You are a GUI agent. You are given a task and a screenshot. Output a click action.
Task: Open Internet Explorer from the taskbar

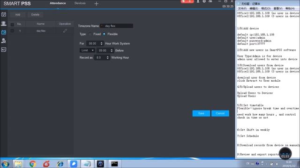tap(60, 164)
